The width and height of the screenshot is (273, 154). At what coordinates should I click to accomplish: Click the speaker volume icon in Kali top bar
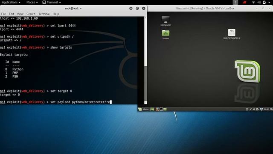(259, 2)
